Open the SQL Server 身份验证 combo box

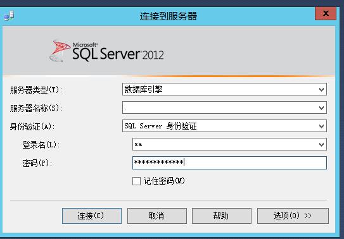[224, 126]
